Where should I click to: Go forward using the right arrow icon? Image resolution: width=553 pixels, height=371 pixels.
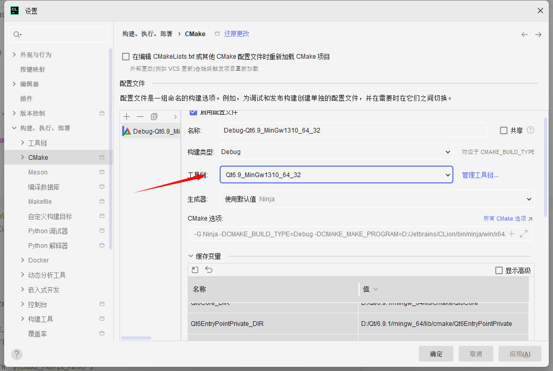pyautogui.click(x=538, y=35)
